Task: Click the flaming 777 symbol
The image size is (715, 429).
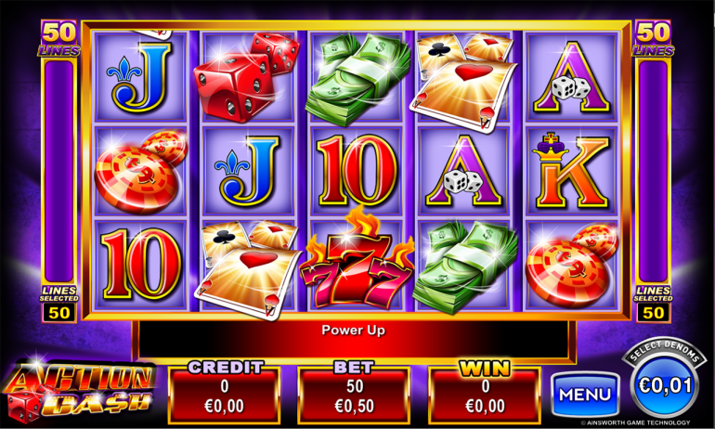Action: (x=357, y=260)
